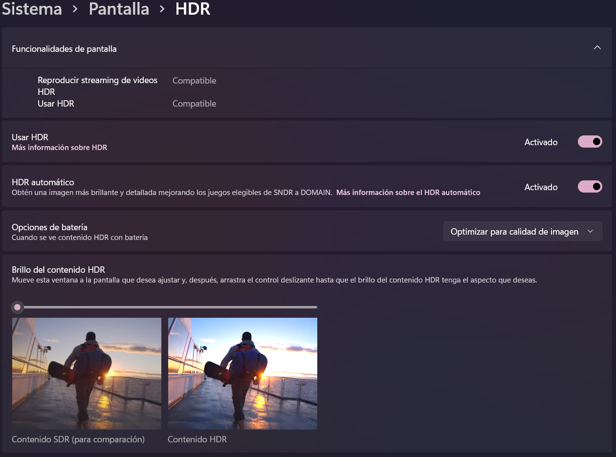
Task: Select the Reproducir streaming de videos HDR row
Action: [98, 86]
